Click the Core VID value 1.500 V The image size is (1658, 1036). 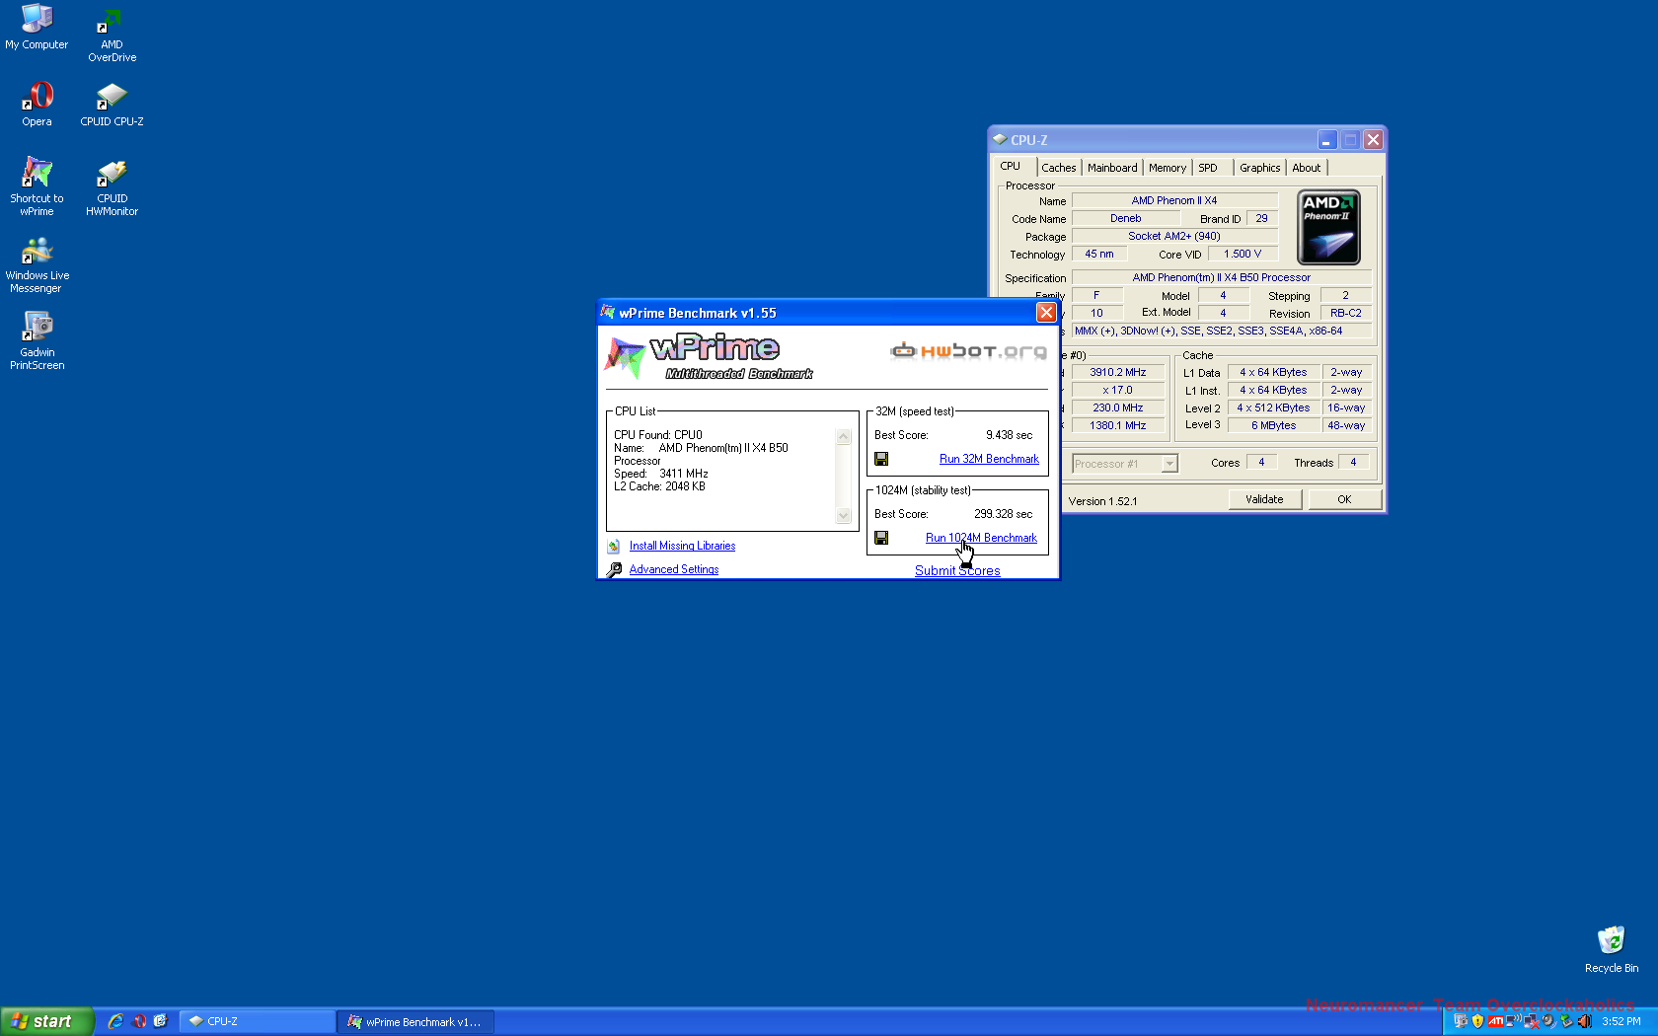(1243, 254)
